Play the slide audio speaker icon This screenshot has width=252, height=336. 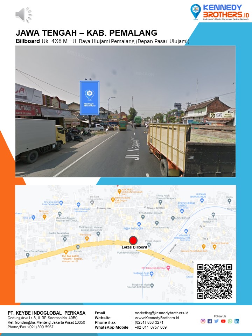pos(23,15)
